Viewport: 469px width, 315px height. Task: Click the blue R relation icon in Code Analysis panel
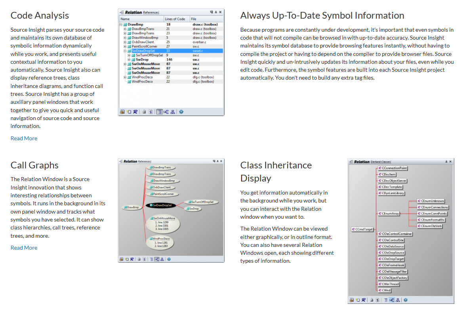point(135,112)
